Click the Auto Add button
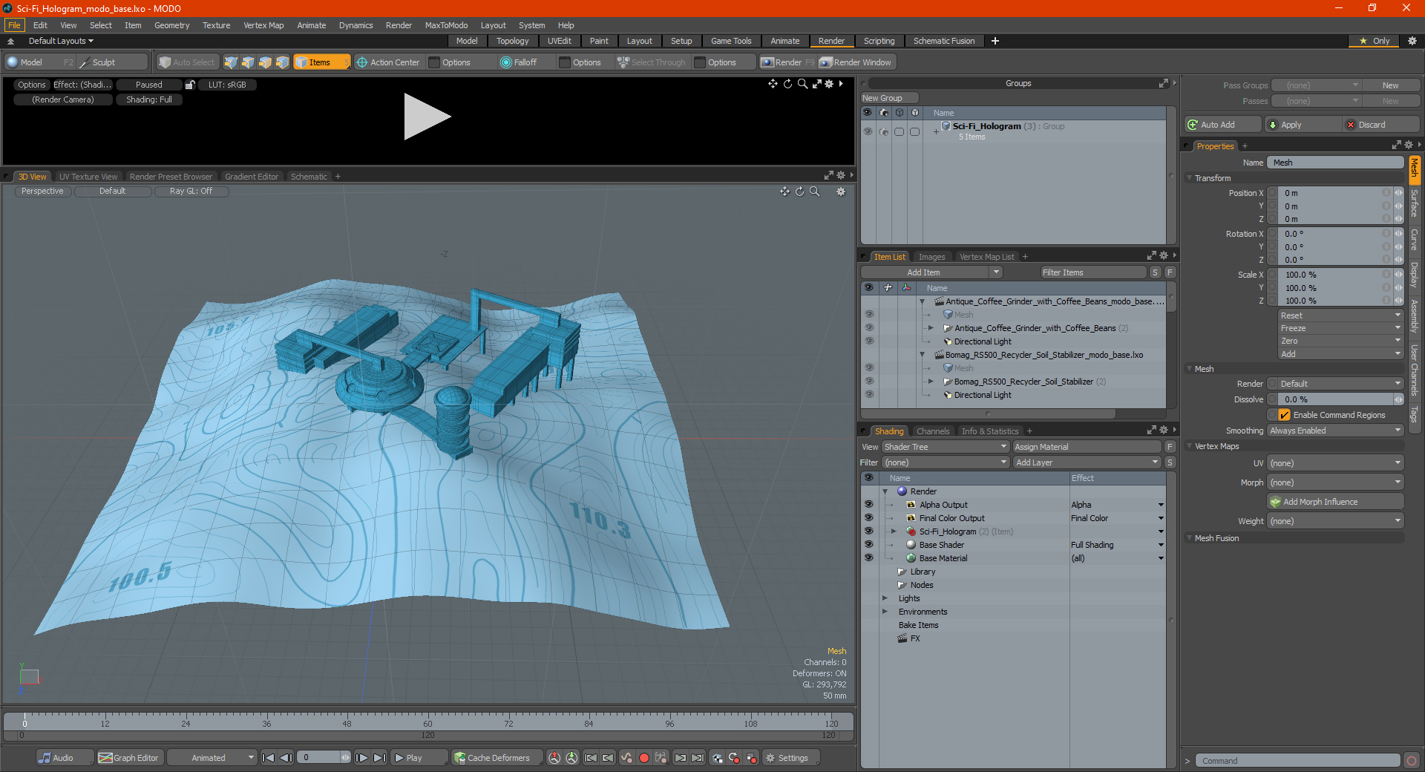1425x772 pixels. coord(1223,125)
